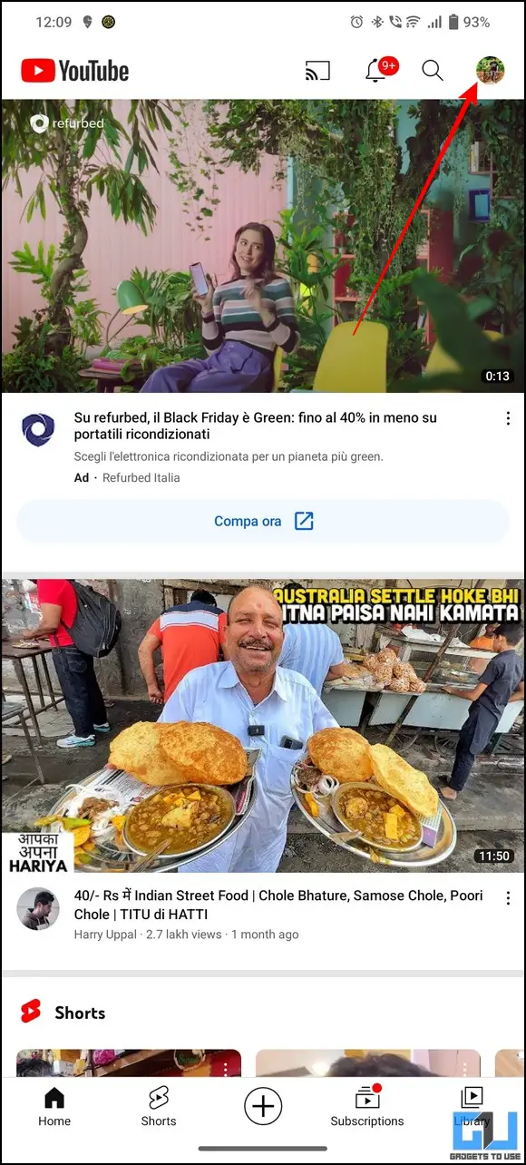The image size is (526, 1165).
Task: Tap the Cast to device icon
Action: [x=317, y=70]
